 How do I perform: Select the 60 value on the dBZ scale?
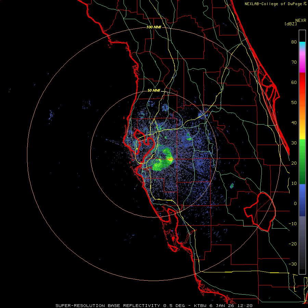(294, 82)
